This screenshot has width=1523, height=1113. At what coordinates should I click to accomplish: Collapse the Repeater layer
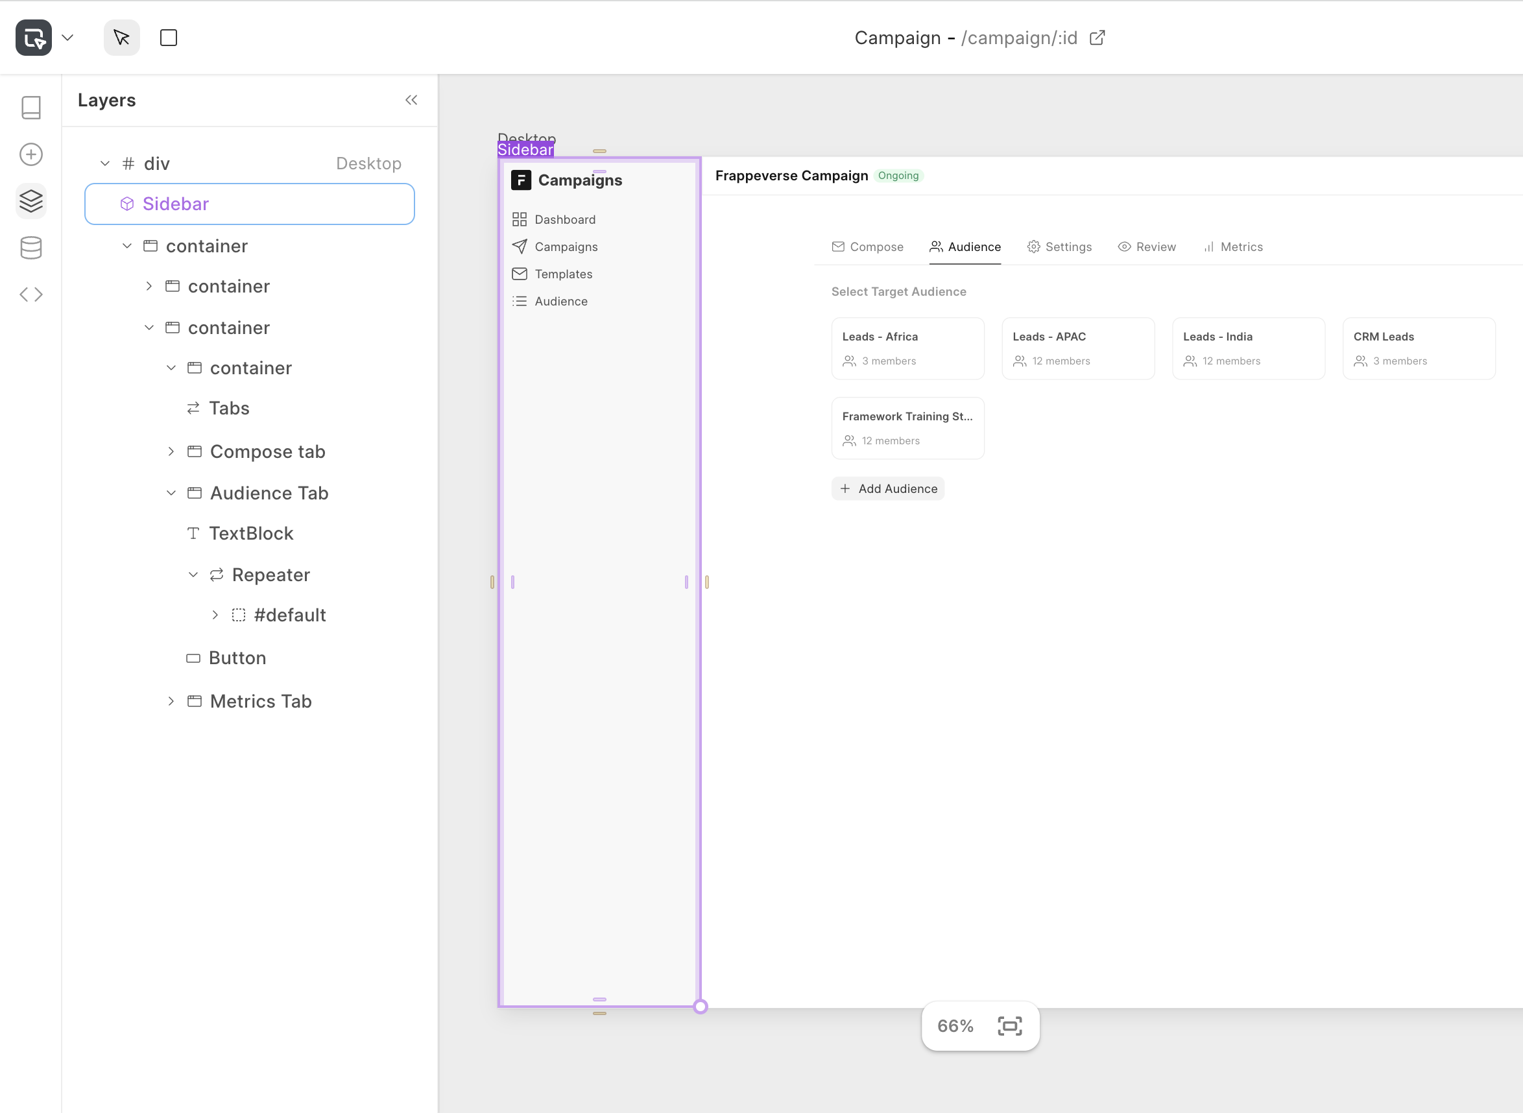tap(193, 575)
